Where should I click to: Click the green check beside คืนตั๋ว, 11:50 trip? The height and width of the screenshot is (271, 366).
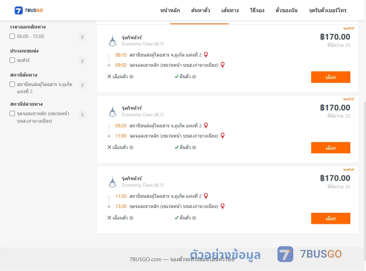(177, 218)
